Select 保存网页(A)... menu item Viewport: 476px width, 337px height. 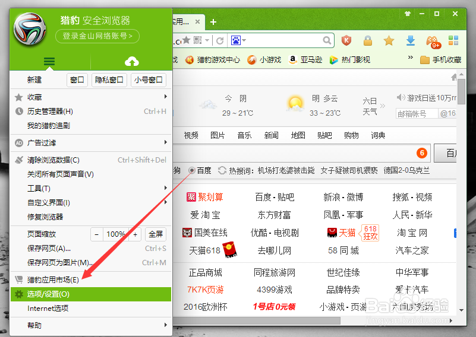91,249
